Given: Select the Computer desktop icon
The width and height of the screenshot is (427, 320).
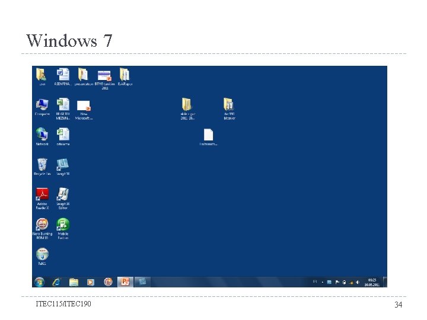Looking at the screenshot, I should point(42,105).
